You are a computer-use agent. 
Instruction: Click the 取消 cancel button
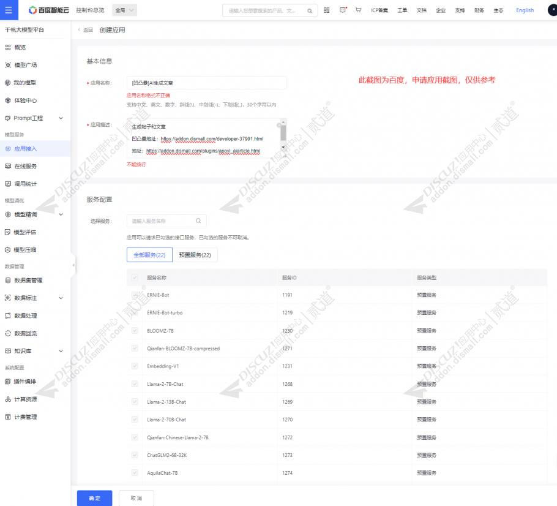136,498
